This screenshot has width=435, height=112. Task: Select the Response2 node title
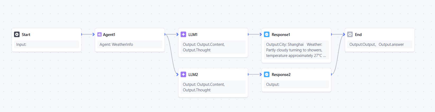[x=281, y=75]
